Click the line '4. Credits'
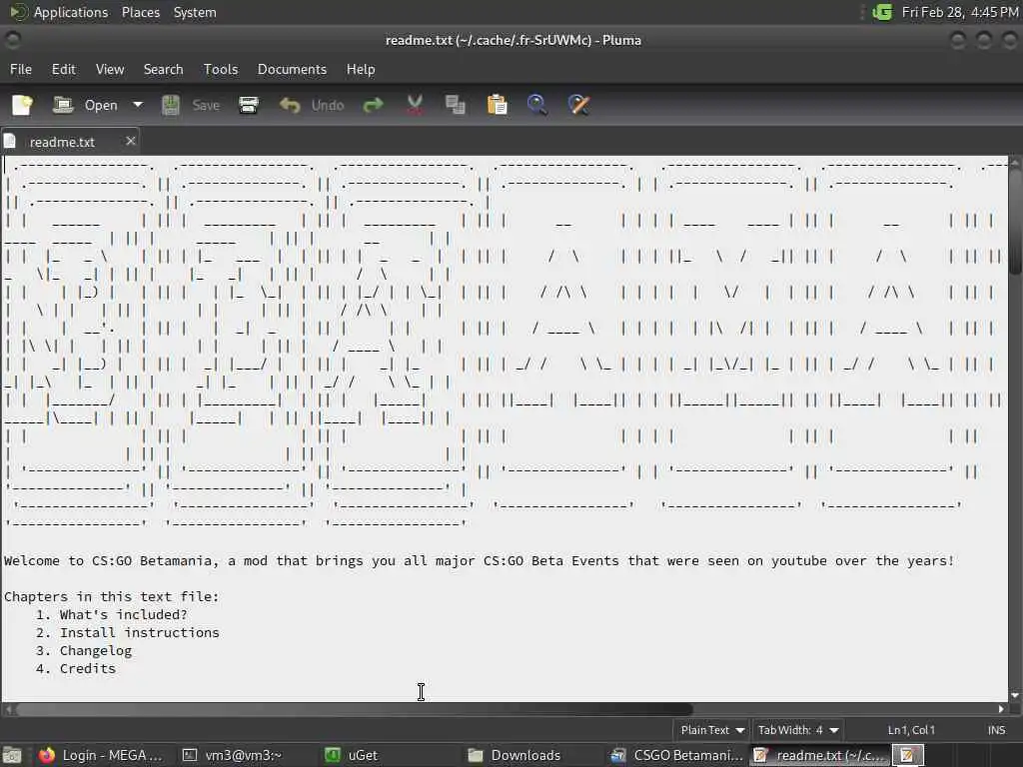The width and height of the screenshot is (1023, 767). [76, 668]
